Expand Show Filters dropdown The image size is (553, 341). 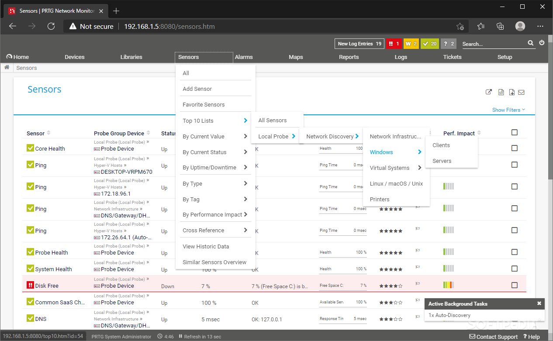(508, 110)
